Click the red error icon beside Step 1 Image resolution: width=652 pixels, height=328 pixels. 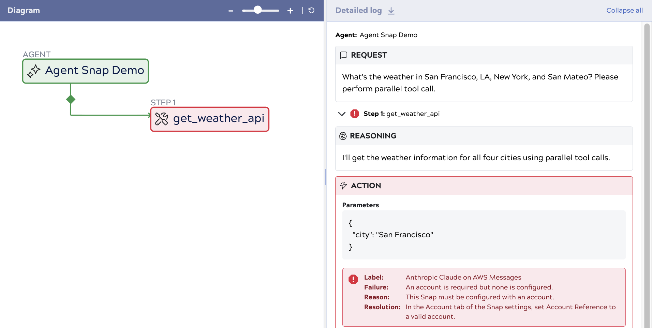pyautogui.click(x=355, y=114)
